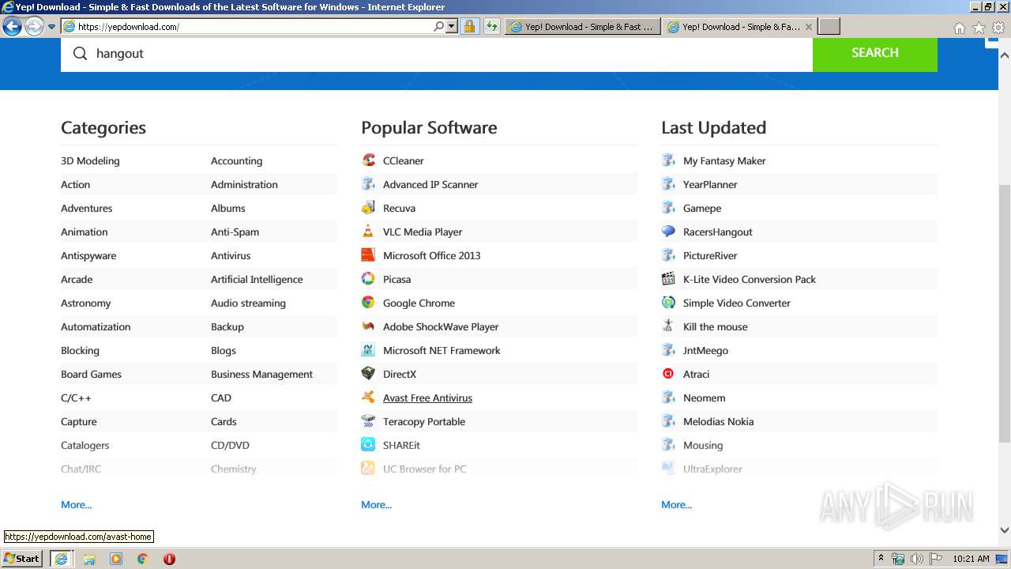Open the 3D Modeling category
The height and width of the screenshot is (569, 1011).
pos(90,160)
